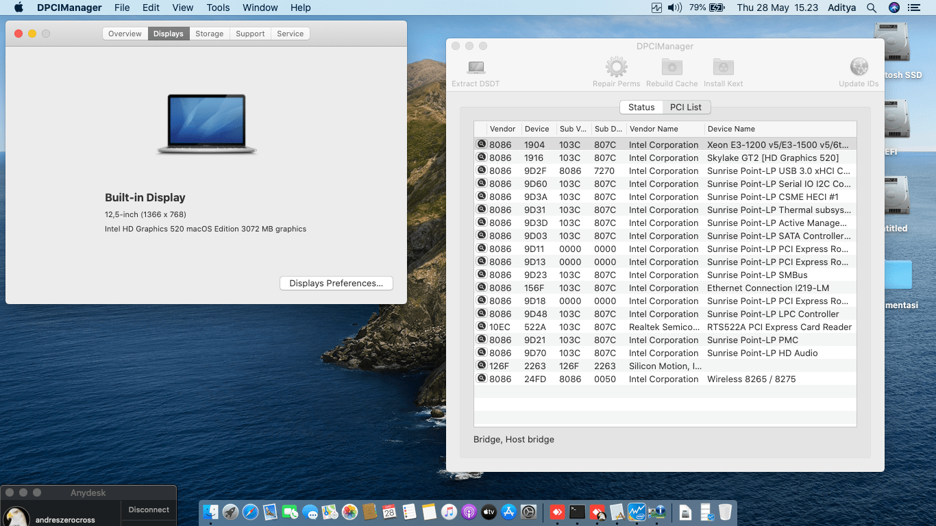The width and height of the screenshot is (936, 526).
Task: Select 'Sunrise Point-LP PMC' device name
Action: [752, 340]
